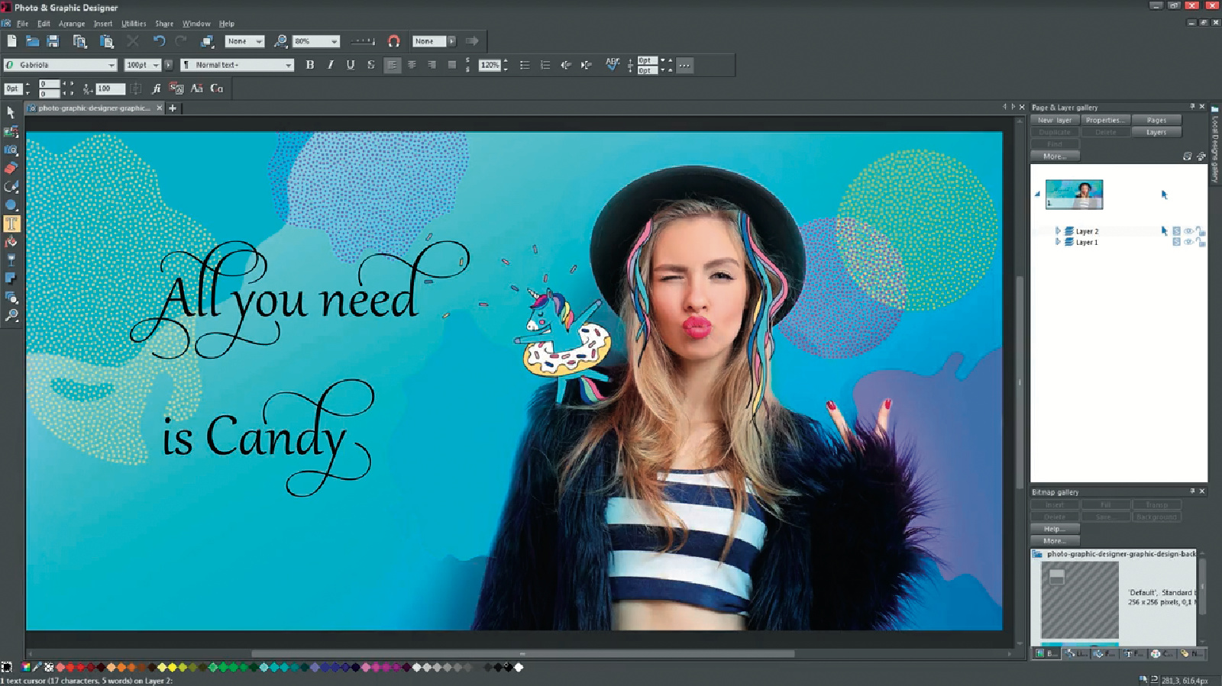The image size is (1222, 686).
Task: Toggle visibility eye of Layer 2
Action: 1188,231
